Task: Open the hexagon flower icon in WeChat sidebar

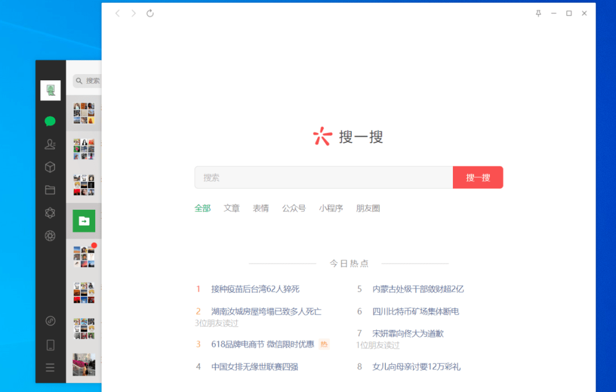Action: [50, 213]
